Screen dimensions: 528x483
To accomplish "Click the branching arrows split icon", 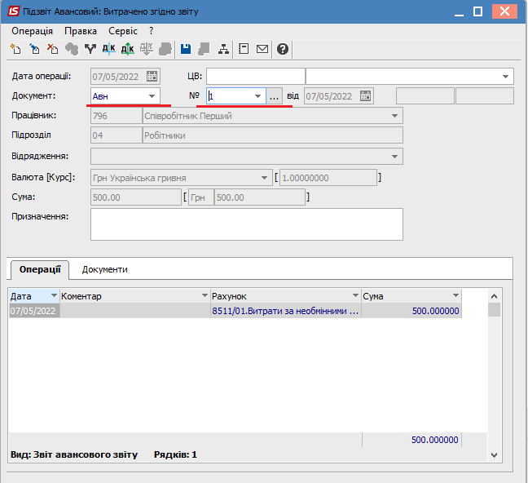I will 90,49.
